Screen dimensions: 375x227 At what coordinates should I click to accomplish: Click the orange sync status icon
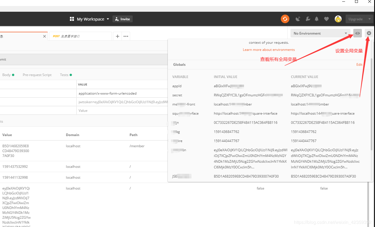285,19
